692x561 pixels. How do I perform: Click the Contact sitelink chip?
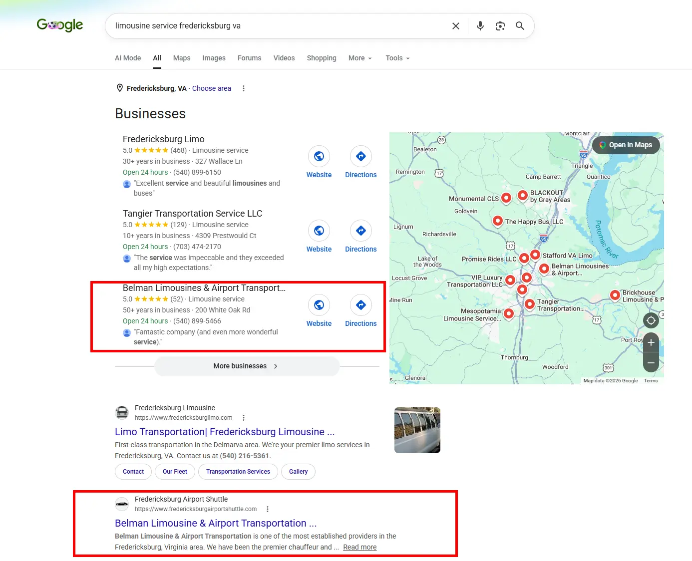pos(133,472)
